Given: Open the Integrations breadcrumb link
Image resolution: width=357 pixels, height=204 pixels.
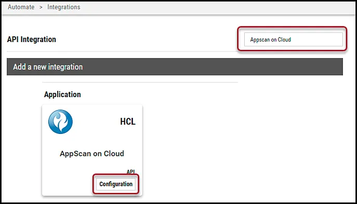Looking at the screenshot, I should click(x=64, y=7).
